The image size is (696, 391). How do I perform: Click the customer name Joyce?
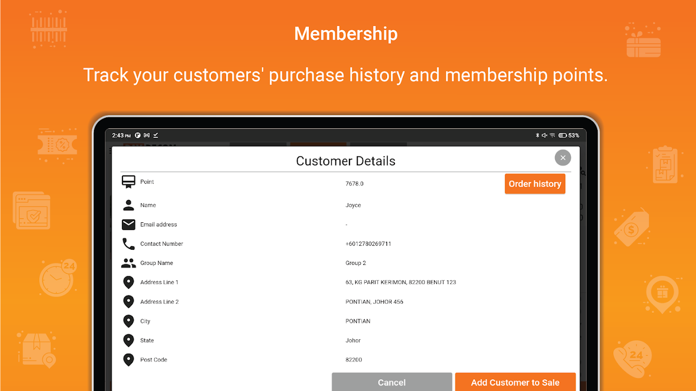(353, 205)
